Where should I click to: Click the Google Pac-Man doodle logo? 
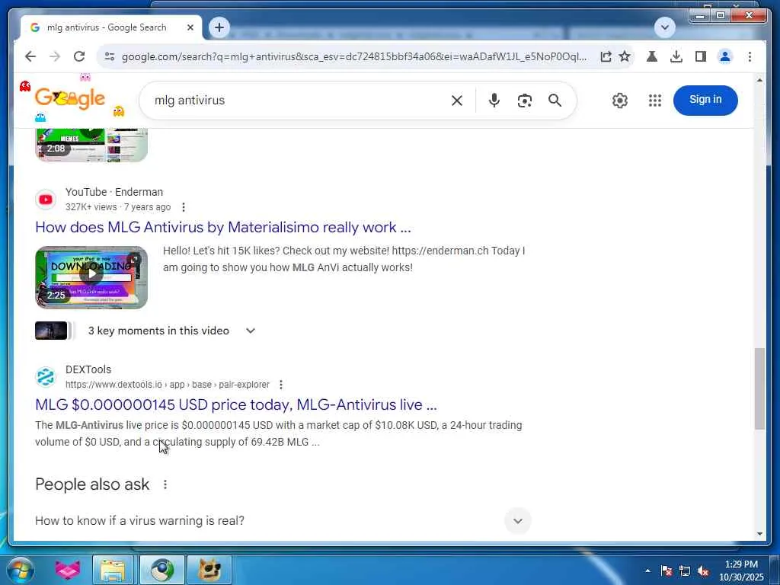70,98
